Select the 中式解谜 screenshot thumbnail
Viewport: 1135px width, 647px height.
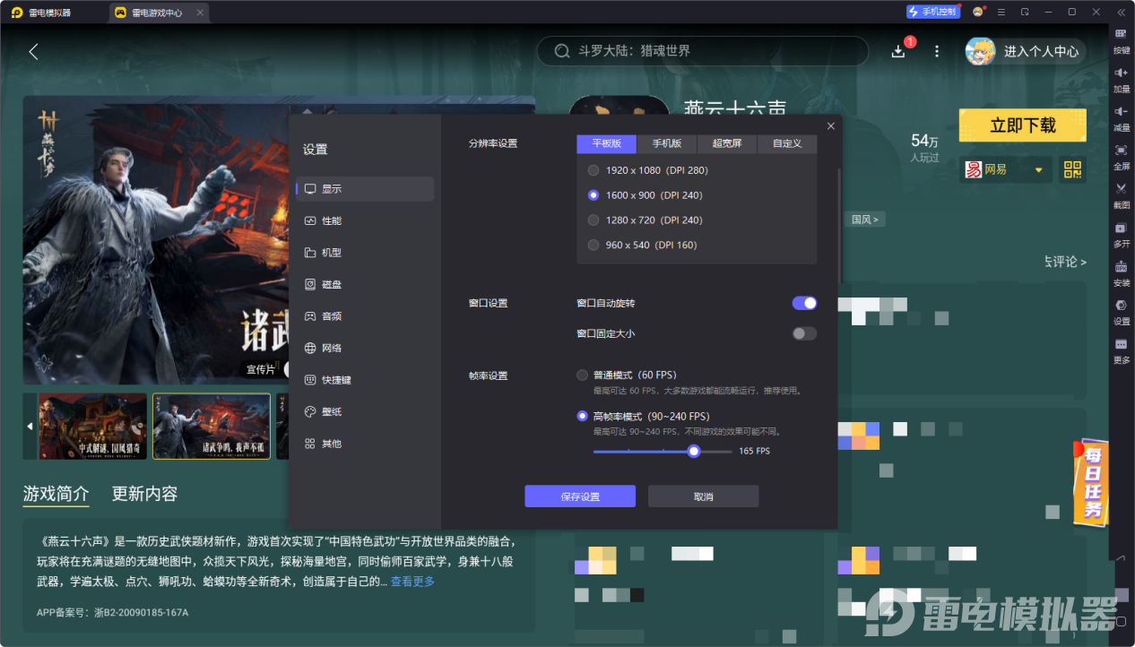coord(92,427)
